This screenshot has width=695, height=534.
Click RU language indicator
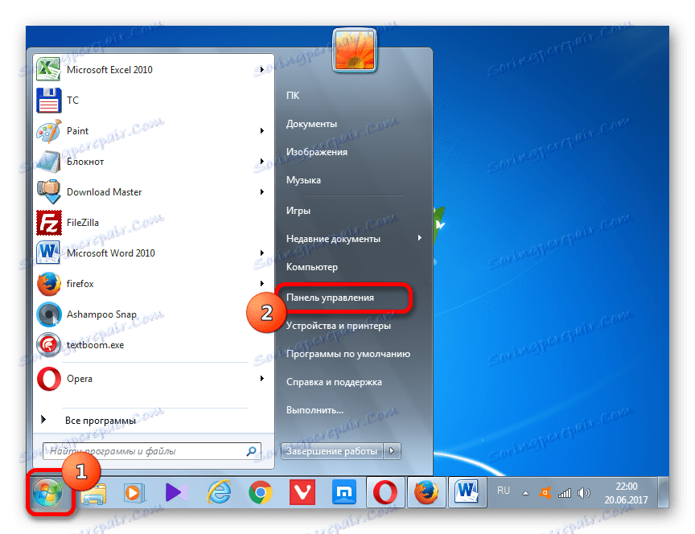tap(504, 491)
